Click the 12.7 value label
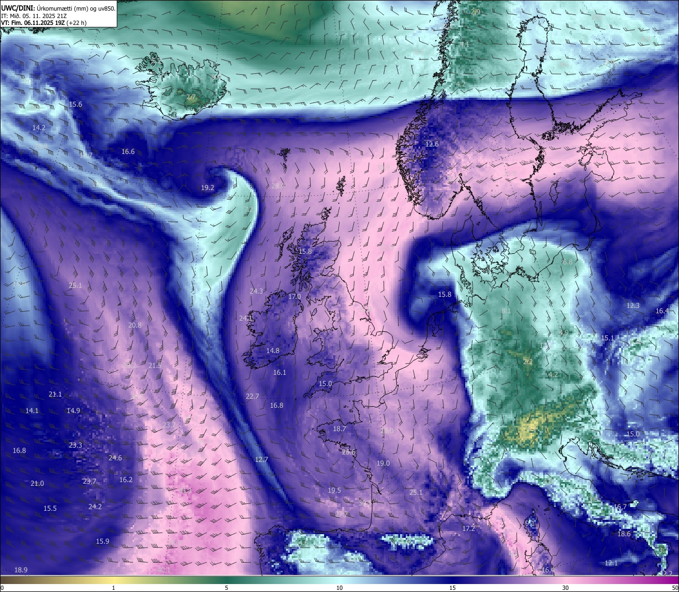Viewport: 679px width, 592px height. tap(262, 460)
